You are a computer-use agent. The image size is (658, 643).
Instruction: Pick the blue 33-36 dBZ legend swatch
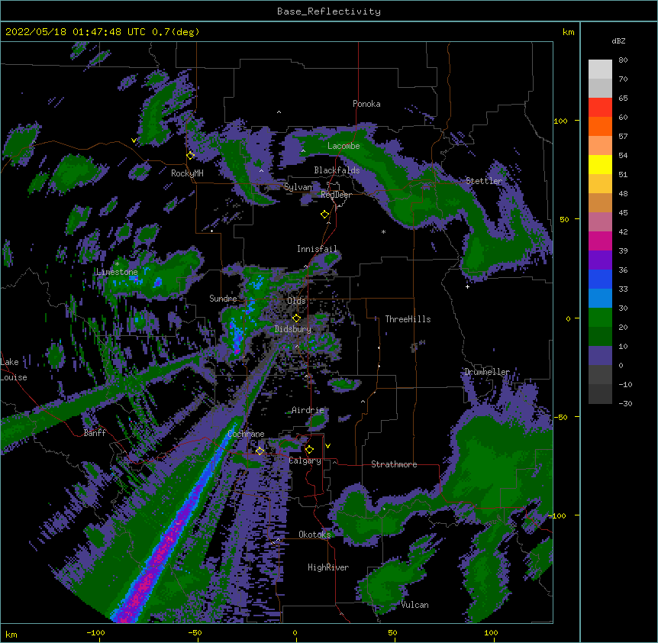pyautogui.click(x=600, y=279)
